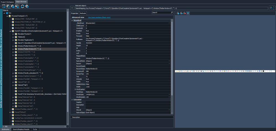
Task: Click the View basic members link
Action: (101, 17)
